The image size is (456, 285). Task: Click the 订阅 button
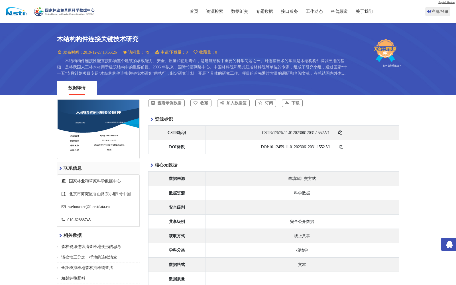coord(266,103)
